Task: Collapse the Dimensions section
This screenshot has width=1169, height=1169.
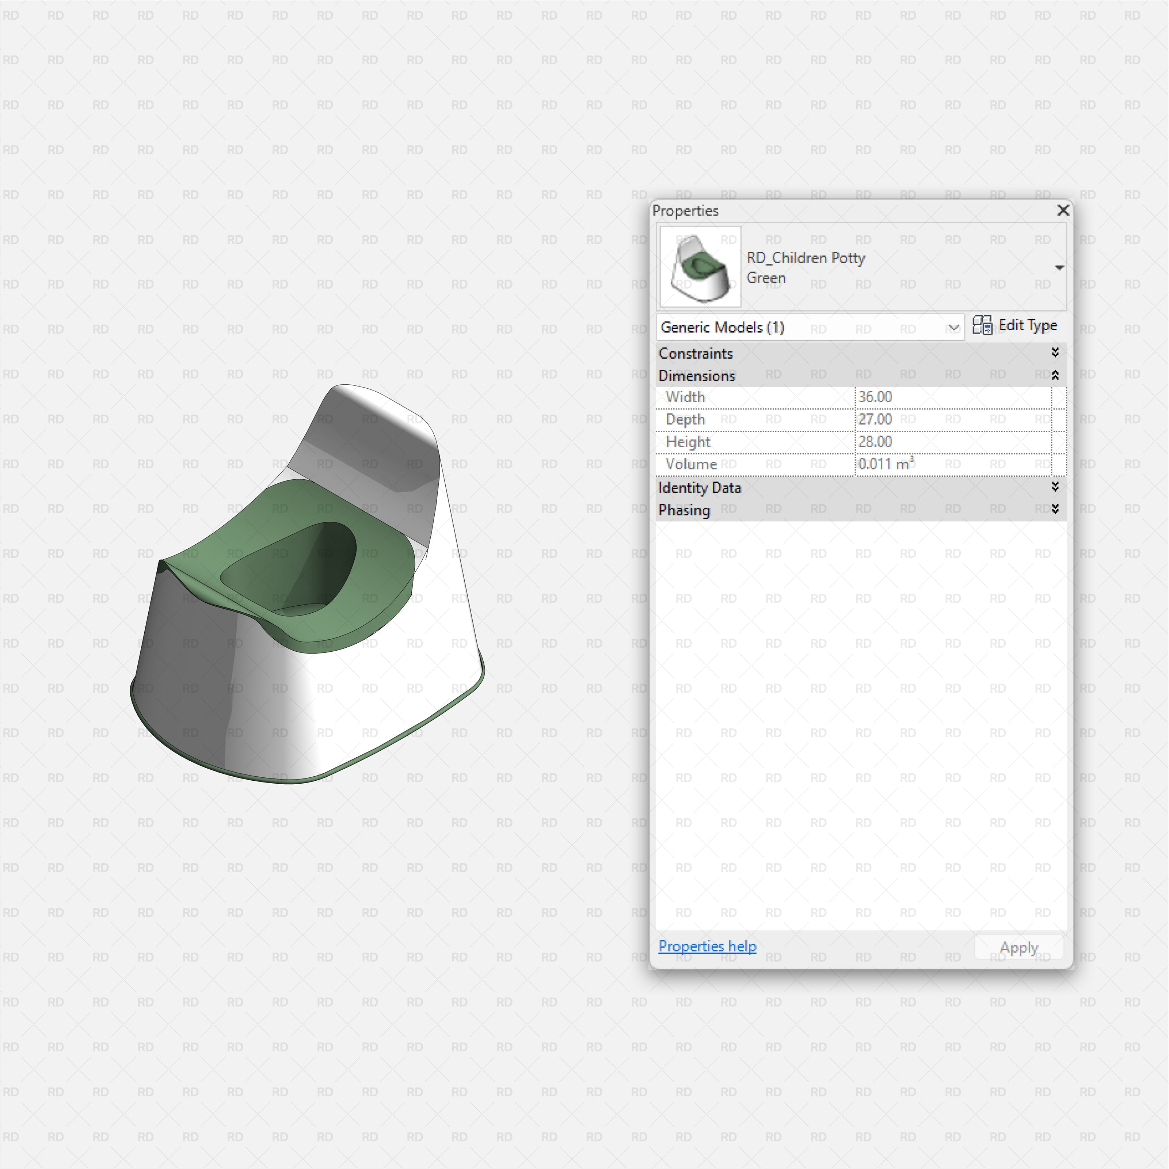Action: pos(1055,374)
